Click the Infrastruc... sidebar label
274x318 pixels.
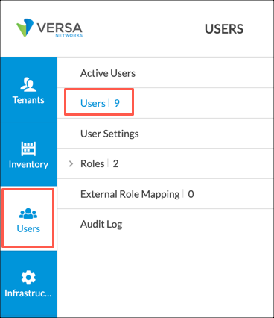click(28, 293)
